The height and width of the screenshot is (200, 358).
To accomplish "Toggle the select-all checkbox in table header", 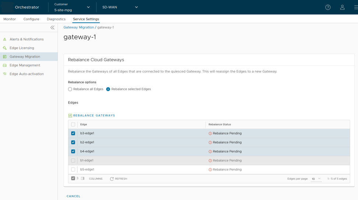I will (x=73, y=124).
